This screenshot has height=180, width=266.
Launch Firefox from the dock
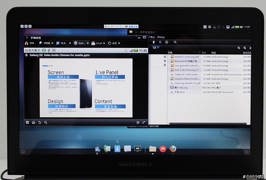[x=173, y=149]
